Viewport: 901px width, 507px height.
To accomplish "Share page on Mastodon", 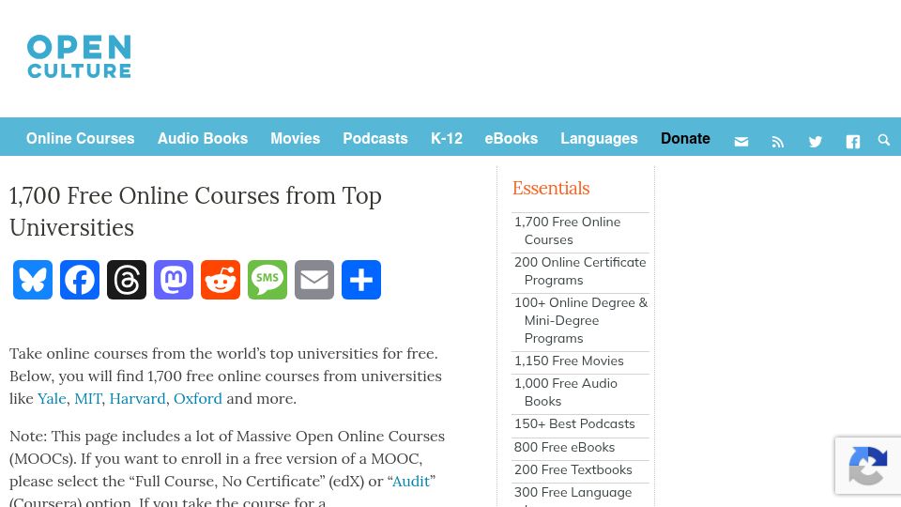I will click(x=174, y=280).
